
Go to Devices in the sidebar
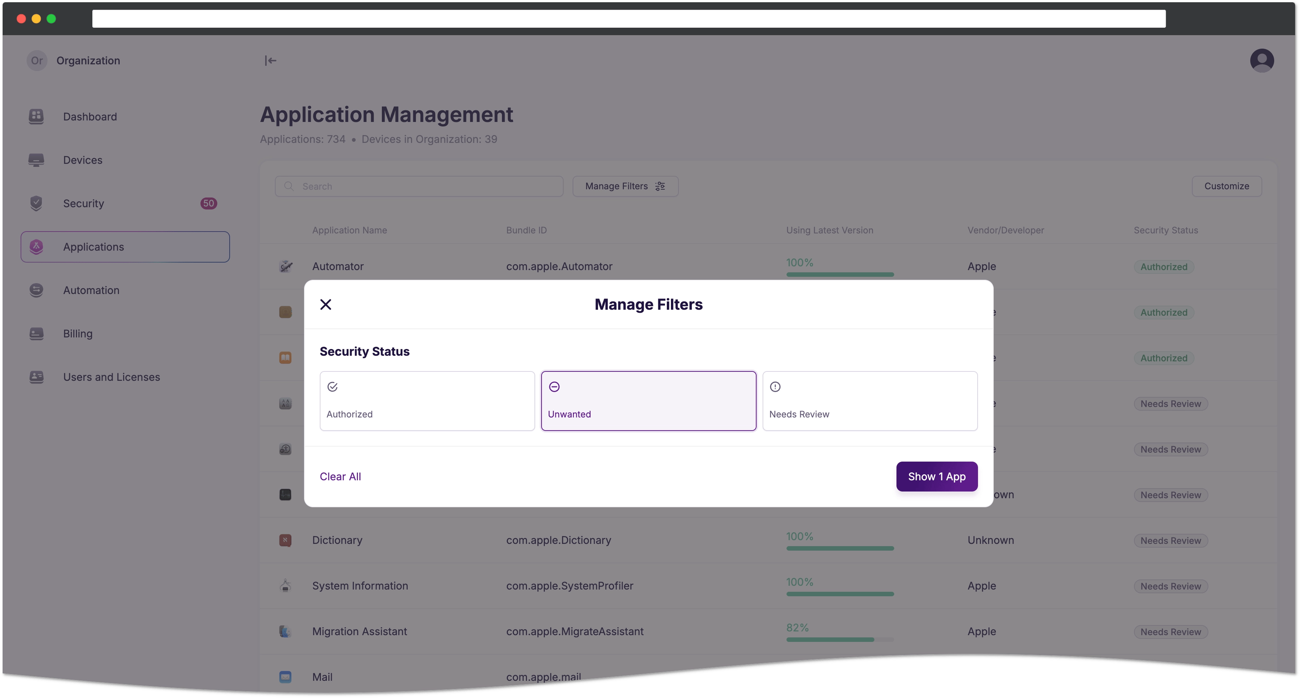(x=125, y=160)
